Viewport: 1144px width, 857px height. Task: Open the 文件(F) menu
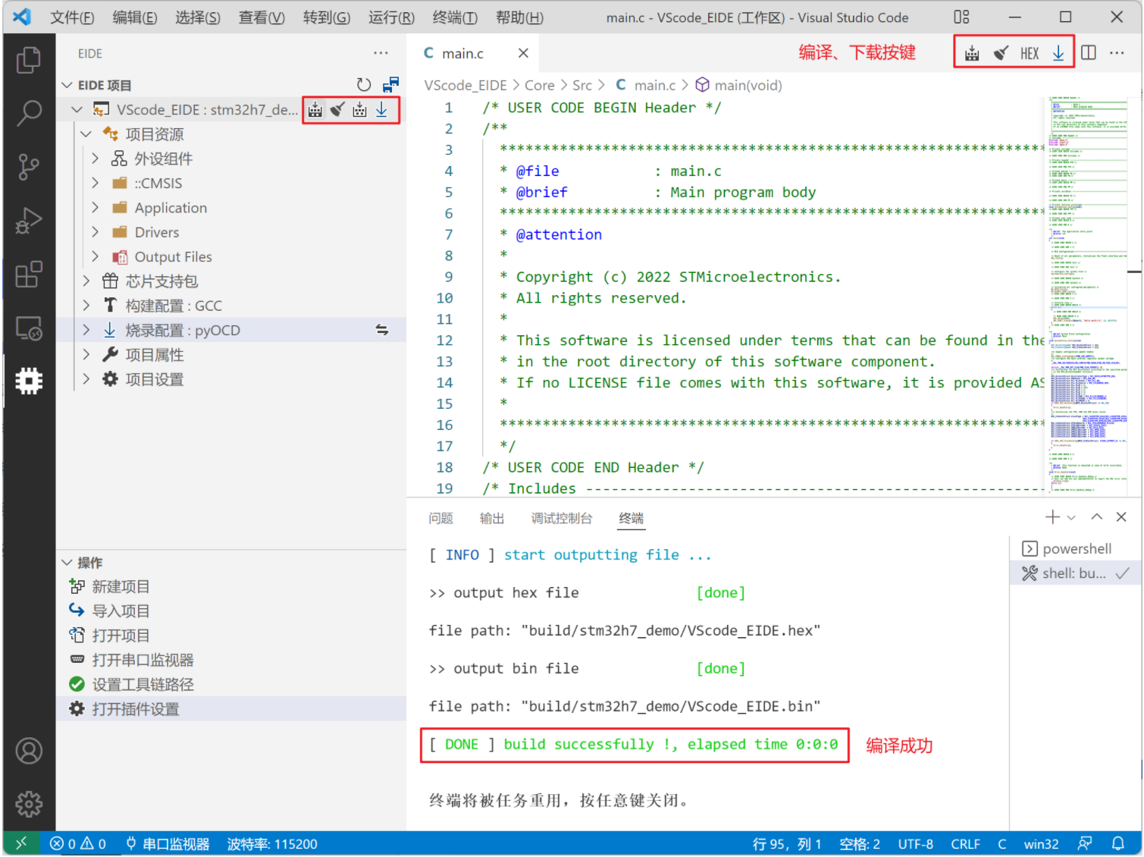pyautogui.click(x=72, y=17)
